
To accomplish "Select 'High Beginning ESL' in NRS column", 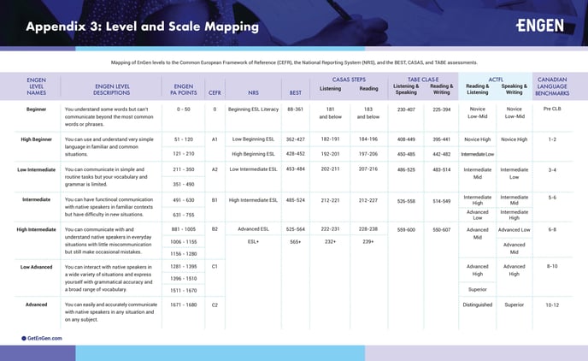I will (x=253, y=153).
